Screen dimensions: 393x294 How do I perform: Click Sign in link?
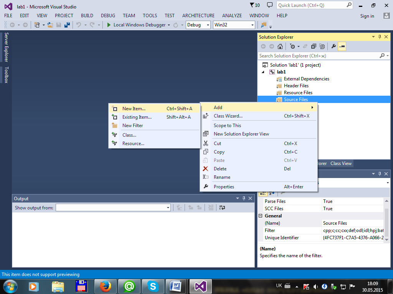(x=367, y=16)
